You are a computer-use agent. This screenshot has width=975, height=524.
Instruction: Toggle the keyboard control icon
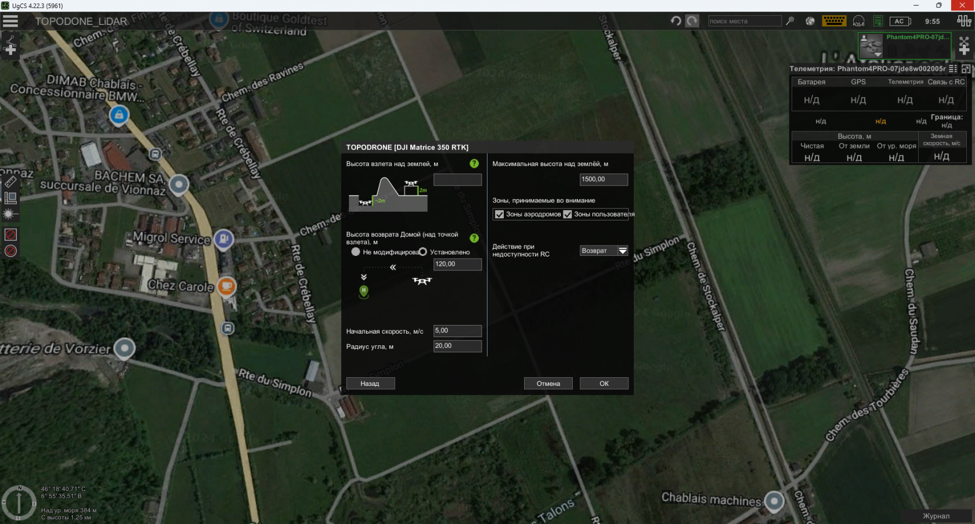tap(834, 21)
